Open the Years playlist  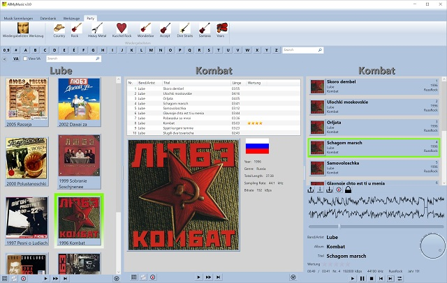click(221, 31)
